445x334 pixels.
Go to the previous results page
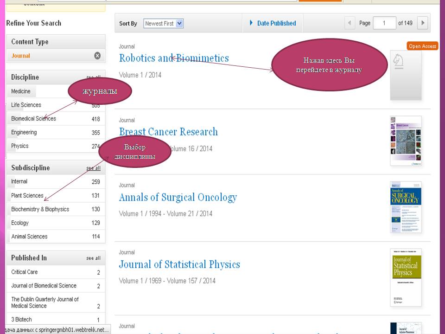tap(350, 23)
